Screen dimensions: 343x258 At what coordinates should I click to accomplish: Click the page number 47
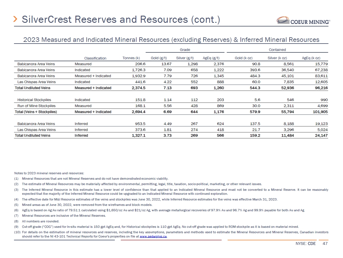(x=325, y=244)
